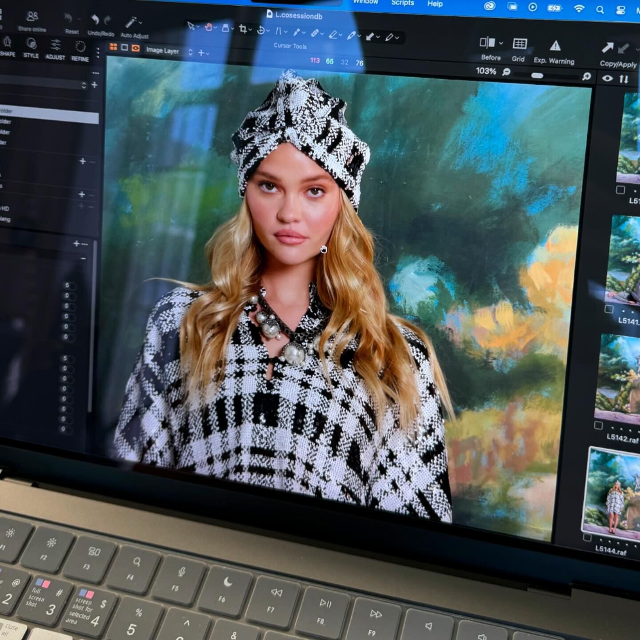Viewport: 640px width, 640px height.
Task: Tick the checkbox under the topmost browser thumbnail
Action: (x=620, y=190)
